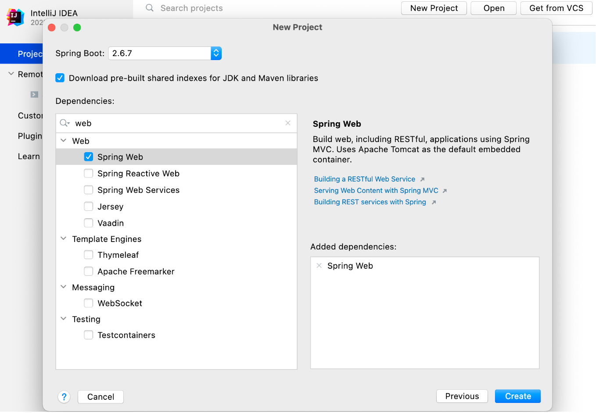
Task: Open the external arrow beside Building REST services
Action: [x=434, y=202]
